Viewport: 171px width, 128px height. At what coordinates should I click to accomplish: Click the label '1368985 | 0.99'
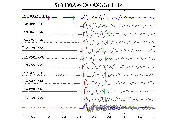click(34, 24)
